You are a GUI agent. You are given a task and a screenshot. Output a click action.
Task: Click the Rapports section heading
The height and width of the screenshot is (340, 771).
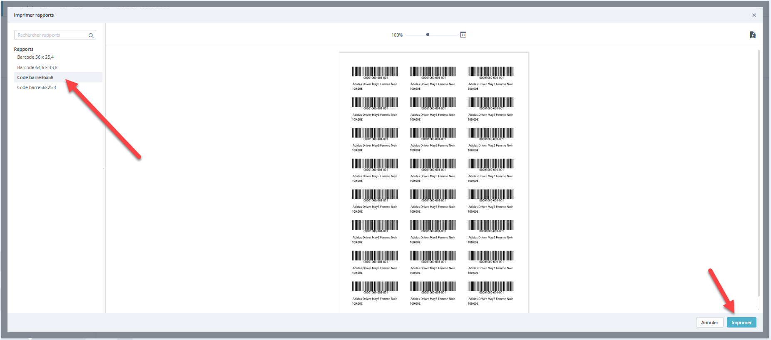click(24, 49)
